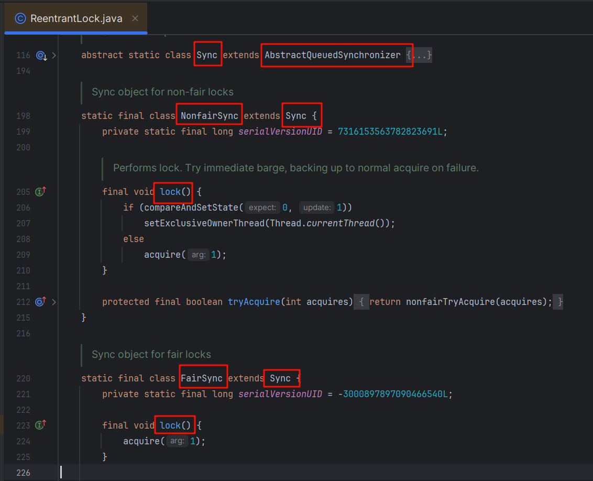This screenshot has width=593, height=481.
Task: Click the 'Performs lock. Try immediate barge' comment
Action: pyautogui.click(x=296, y=168)
